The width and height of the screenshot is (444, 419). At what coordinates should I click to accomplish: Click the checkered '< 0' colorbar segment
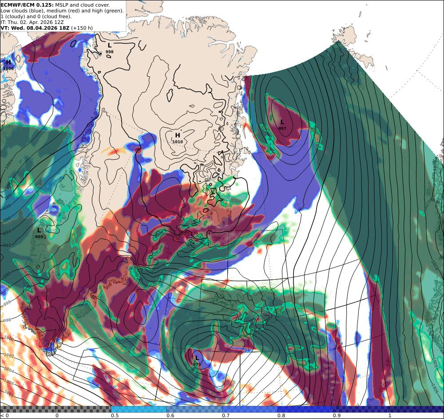(28, 409)
